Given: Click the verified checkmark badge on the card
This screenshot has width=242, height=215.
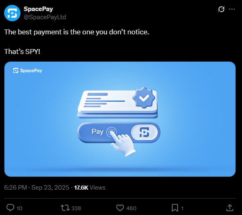Looking at the screenshot, I should coord(144,98).
